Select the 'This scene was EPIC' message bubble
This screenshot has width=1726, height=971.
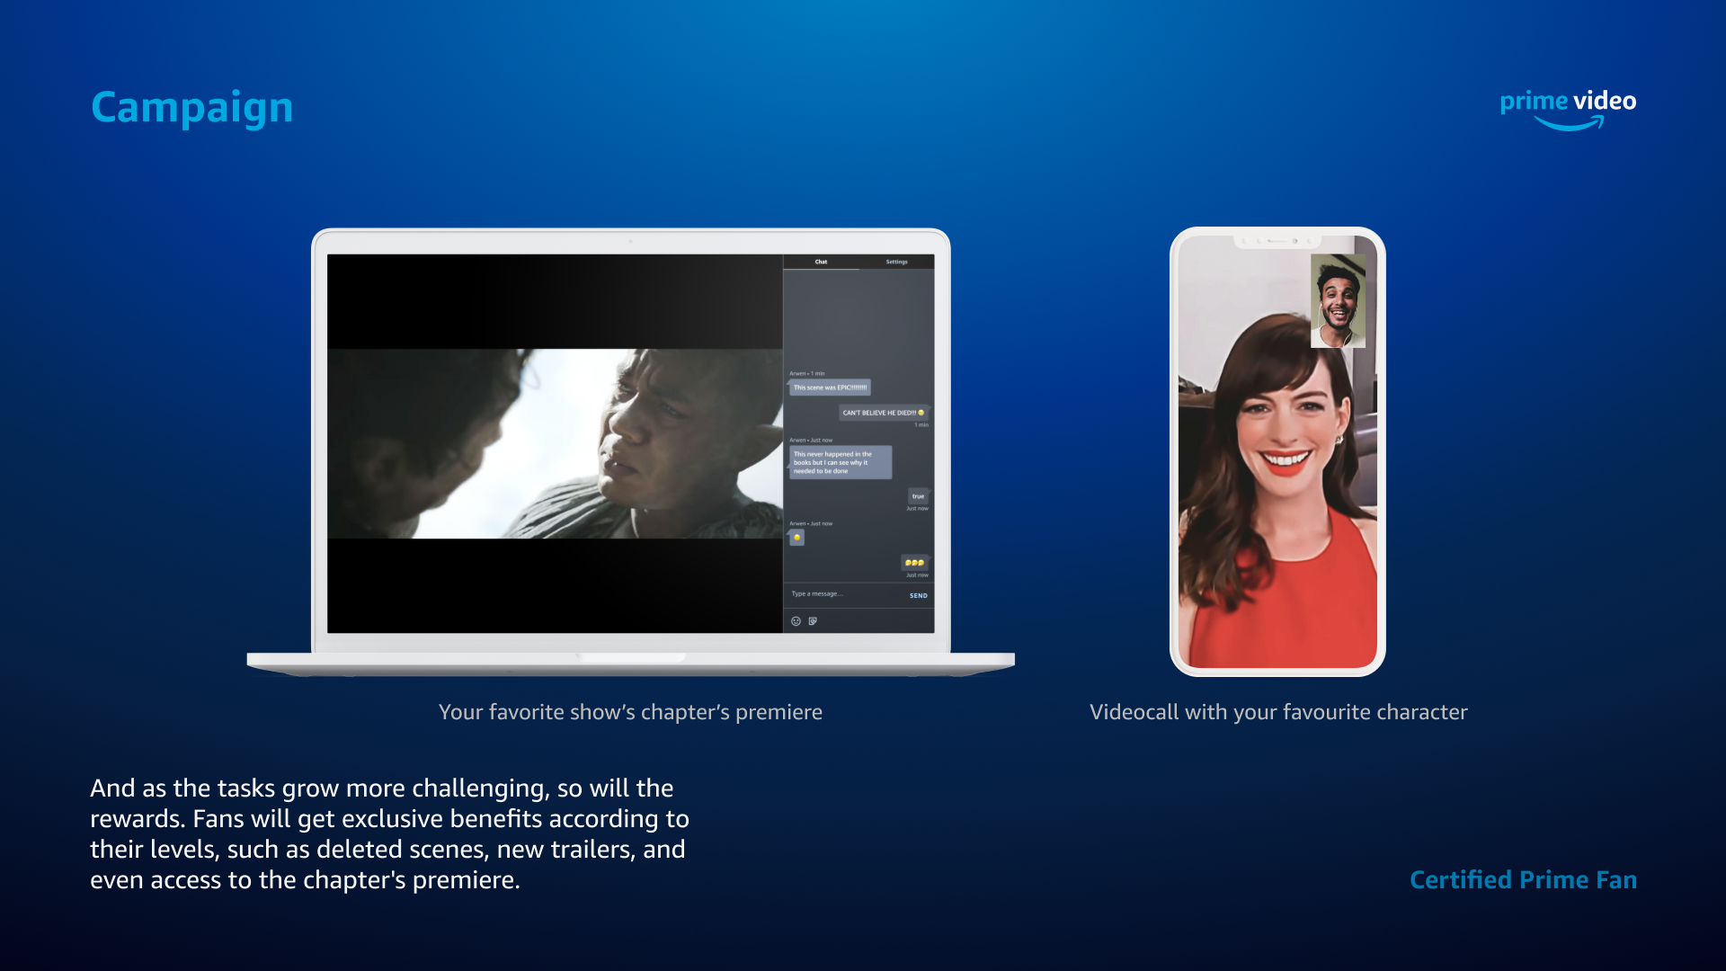point(830,388)
